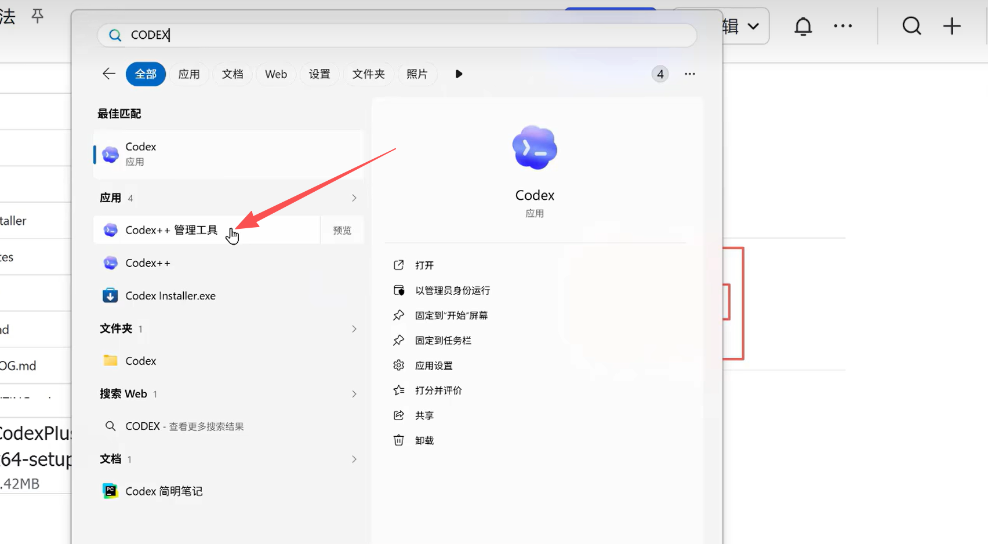The image size is (988, 544).
Task: Click the round badge showing 4
Action: [x=660, y=74]
